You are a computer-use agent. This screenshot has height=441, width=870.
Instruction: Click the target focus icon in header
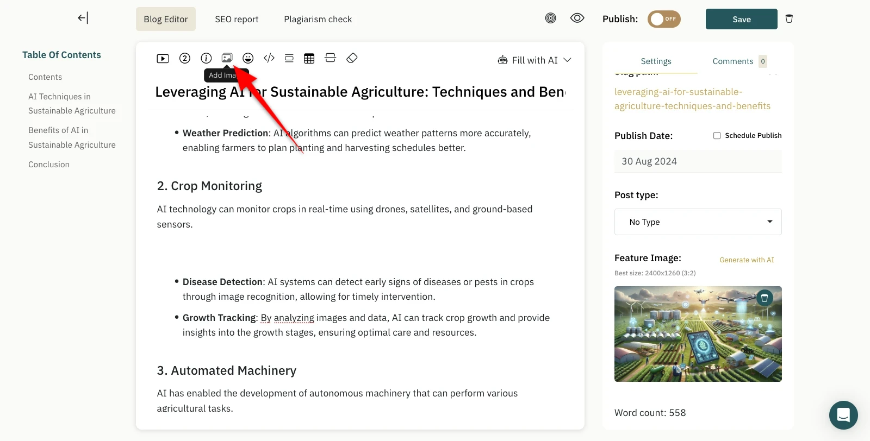(x=551, y=18)
